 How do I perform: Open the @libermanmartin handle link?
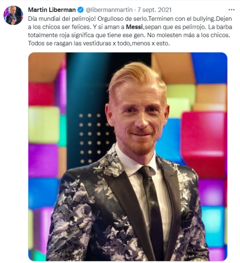tap(109, 10)
